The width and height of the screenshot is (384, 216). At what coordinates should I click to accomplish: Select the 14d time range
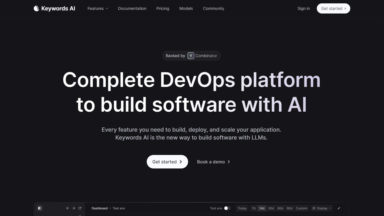(x=262, y=208)
